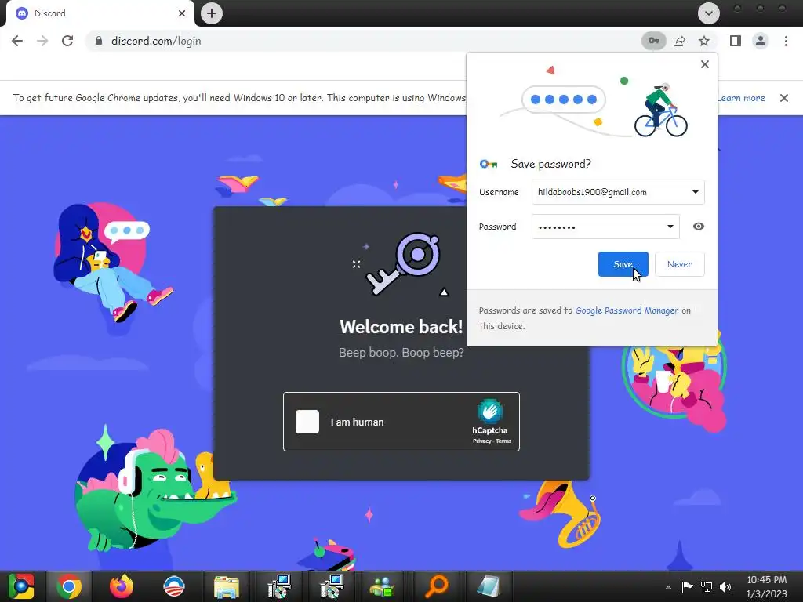The image size is (803, 602).
Task: Click the second installer disc taskbar icon
Action: point(332,586)
